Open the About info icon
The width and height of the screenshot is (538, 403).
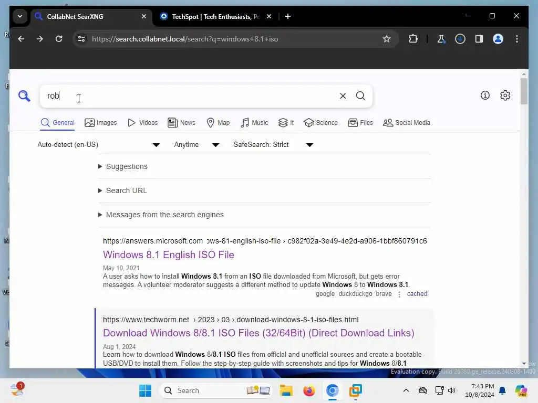(485, 96)
